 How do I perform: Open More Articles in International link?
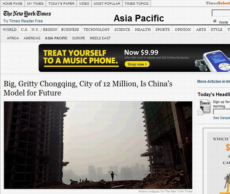click(213, 82)
